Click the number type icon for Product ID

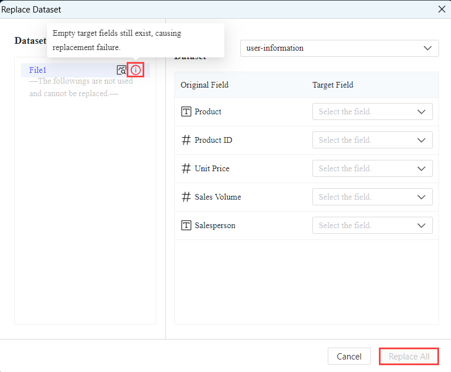186,140
